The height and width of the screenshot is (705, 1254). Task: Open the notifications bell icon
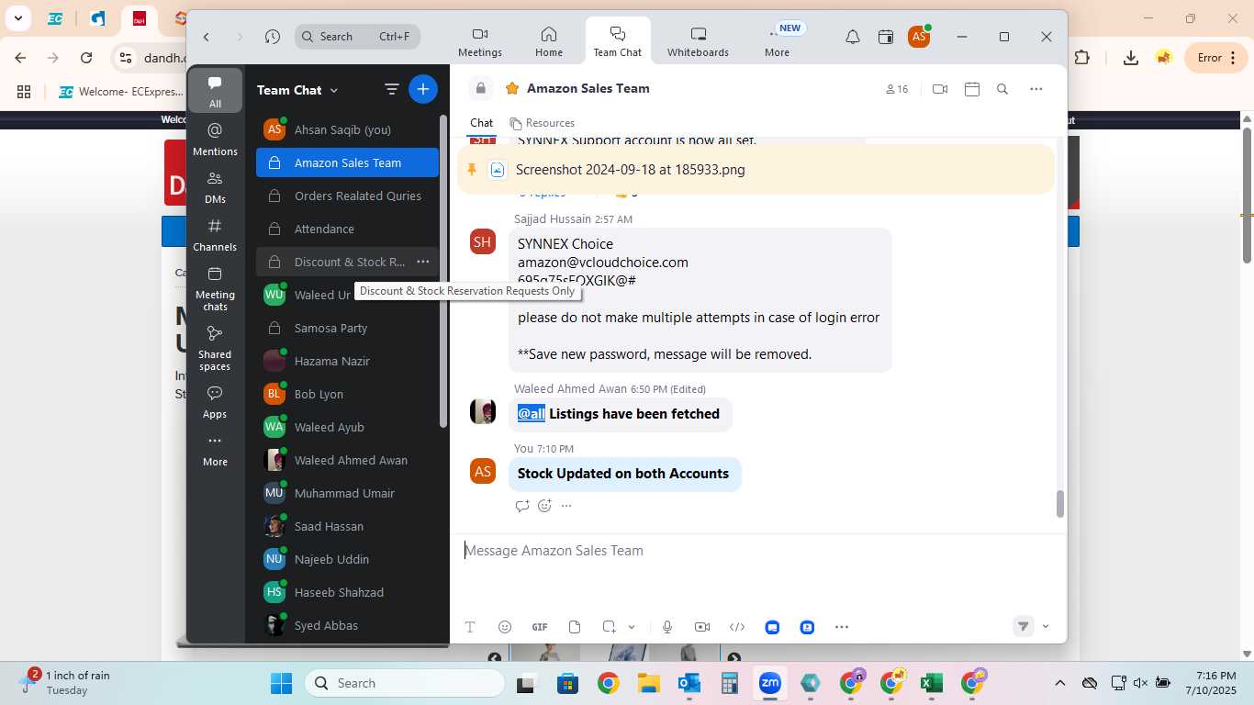click(853, 37)
